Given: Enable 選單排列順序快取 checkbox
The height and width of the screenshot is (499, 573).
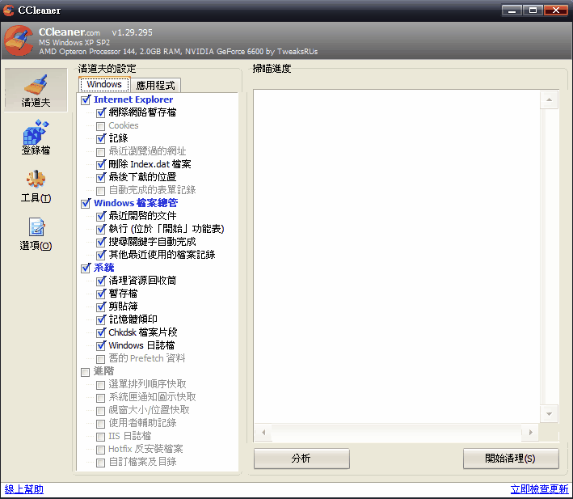Looking at the screenshot, I should (x=100, y=385).
